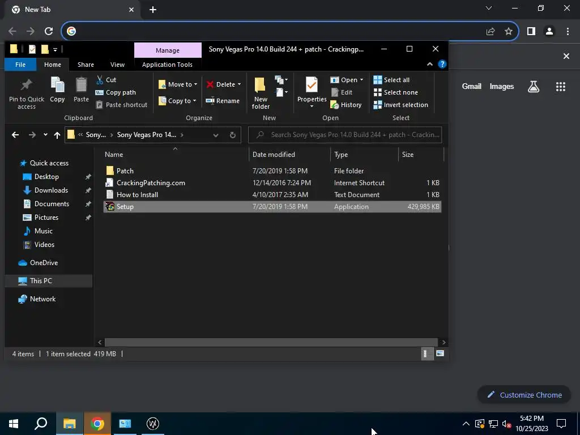
Task: Open recent locations dropdown arrow
Action: (45, 135)
